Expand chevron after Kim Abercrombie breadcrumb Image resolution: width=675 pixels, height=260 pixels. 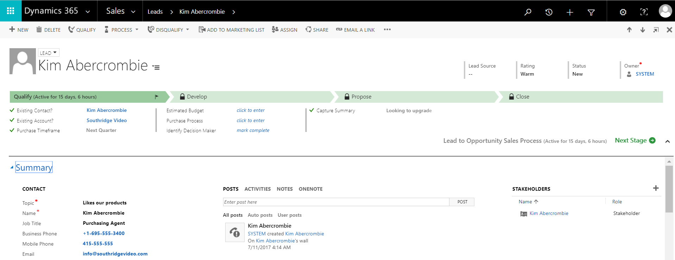click(234, 12)
